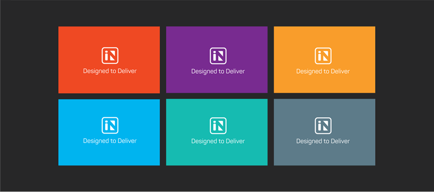
Task: Click the iN logo on the slate gray card
Action: tap(323, 126)
